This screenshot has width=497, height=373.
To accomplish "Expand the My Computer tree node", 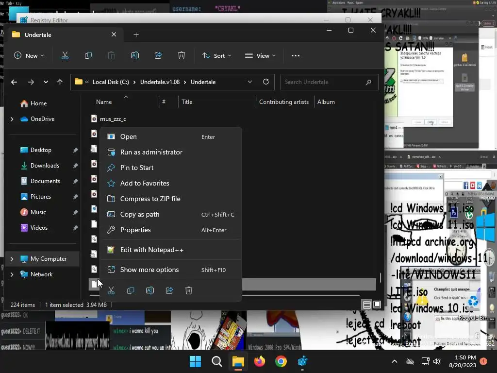I will click(12, 259).
